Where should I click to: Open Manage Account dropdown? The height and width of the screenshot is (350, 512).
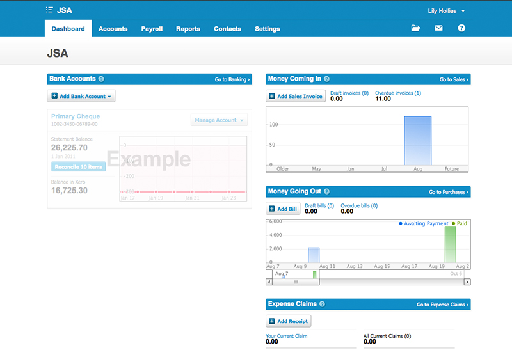coord(219,120)
